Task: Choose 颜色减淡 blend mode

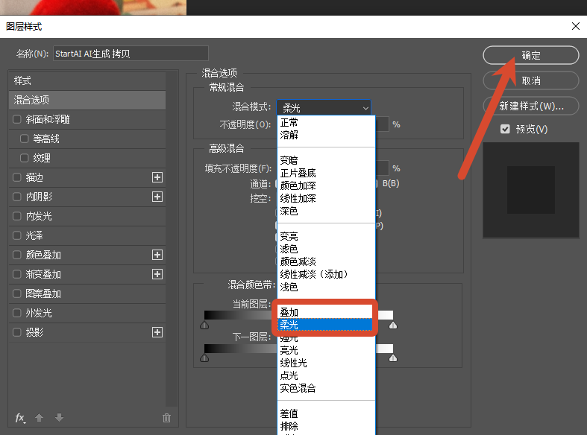Action: (326, 261)
